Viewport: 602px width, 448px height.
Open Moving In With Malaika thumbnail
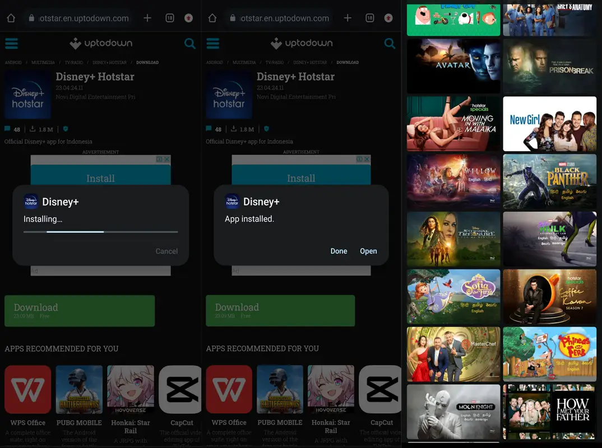pos(453,124)
